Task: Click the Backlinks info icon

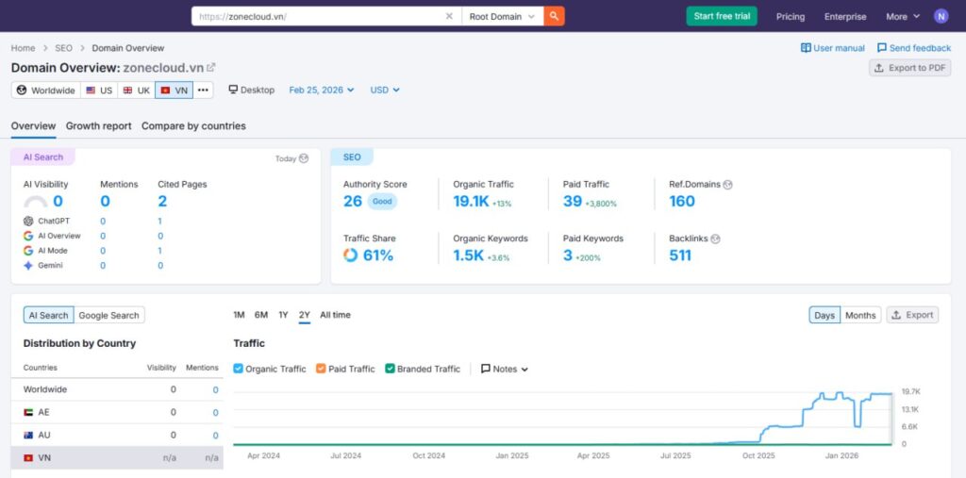Action: 716,239
